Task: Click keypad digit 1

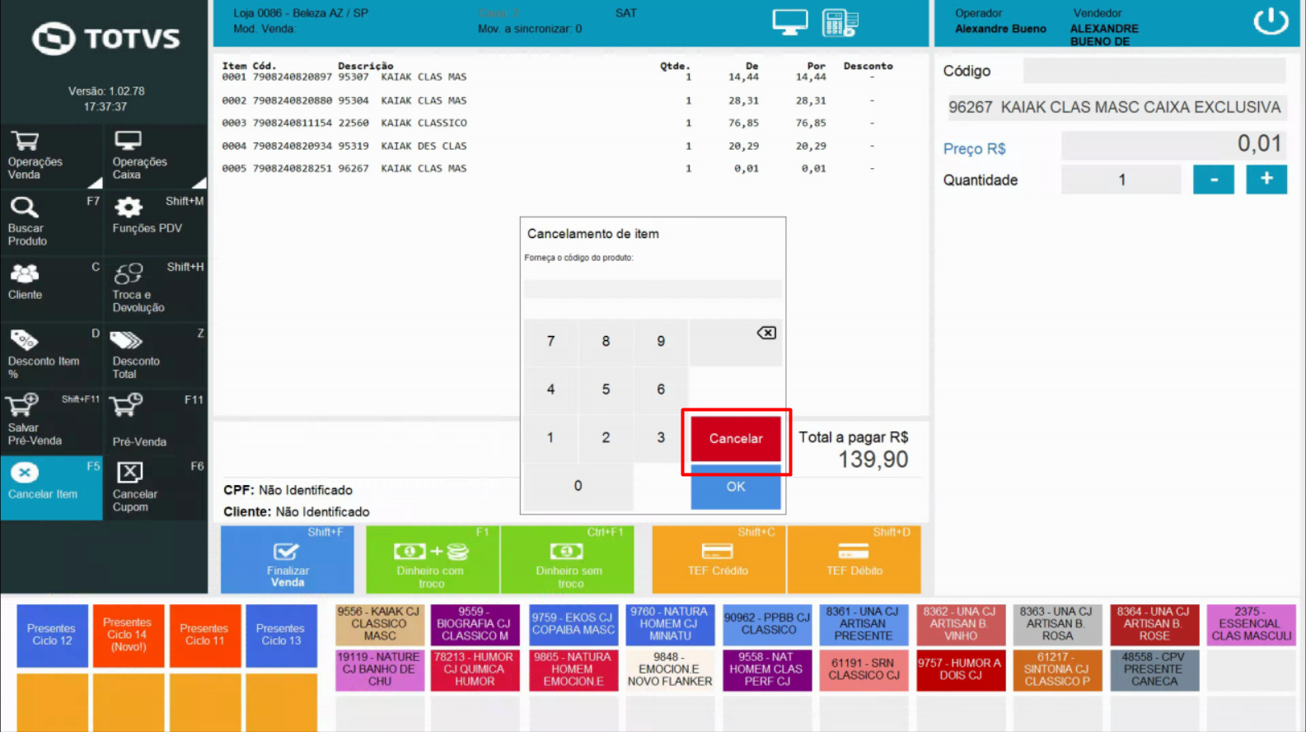Action: (550, 438)
